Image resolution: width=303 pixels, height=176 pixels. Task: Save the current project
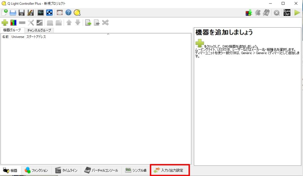tap(22, 13)
